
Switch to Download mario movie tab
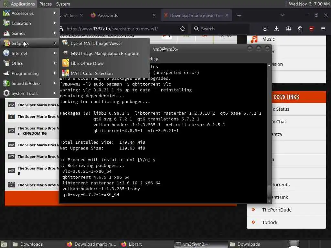point(196,15)
